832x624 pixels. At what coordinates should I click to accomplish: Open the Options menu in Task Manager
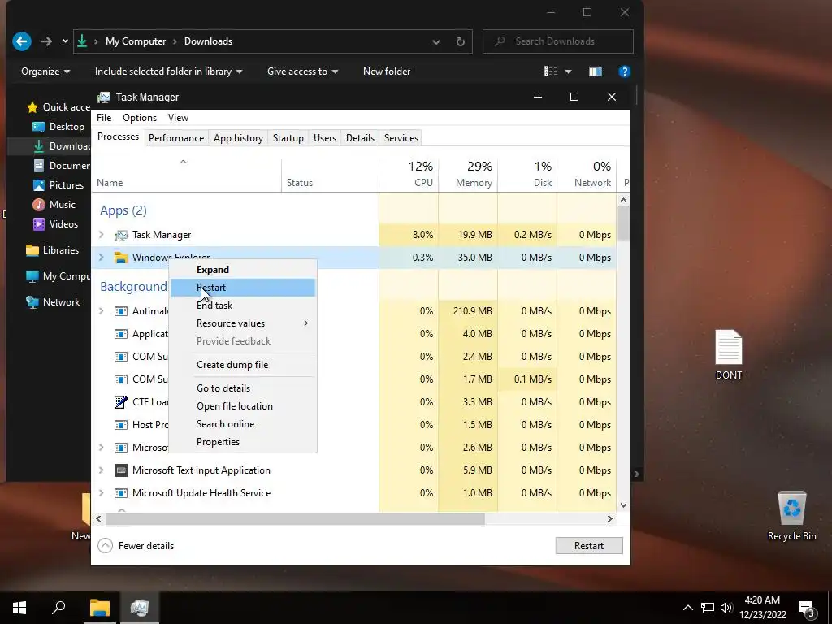(x=140, y=118)
